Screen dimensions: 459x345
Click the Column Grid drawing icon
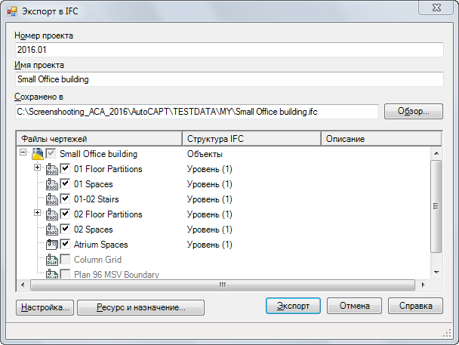[52, 260]
